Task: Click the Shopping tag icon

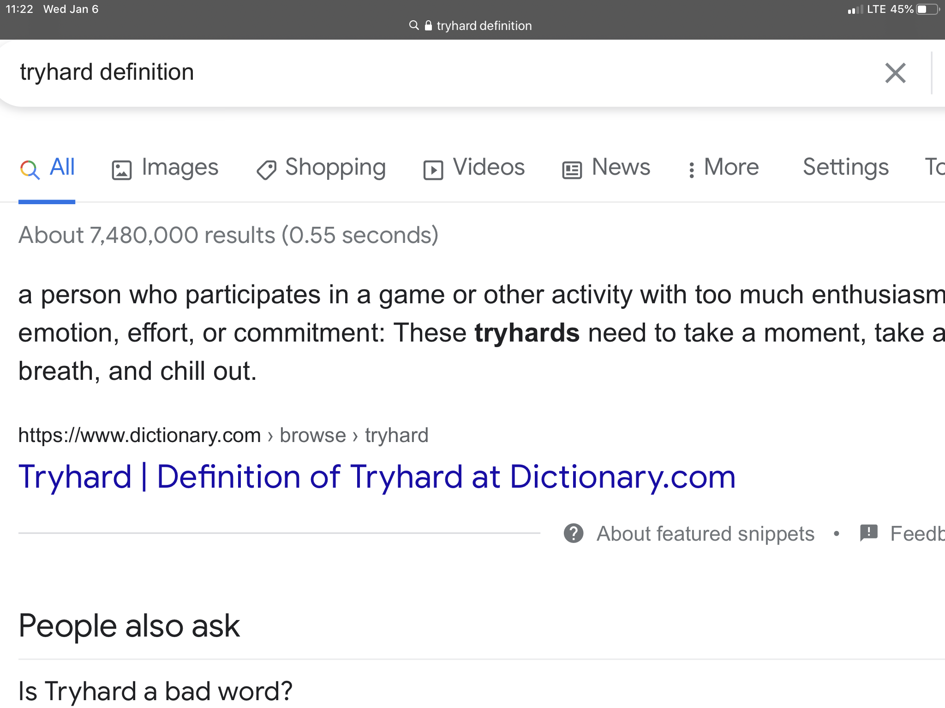Action: click(266, 170)
